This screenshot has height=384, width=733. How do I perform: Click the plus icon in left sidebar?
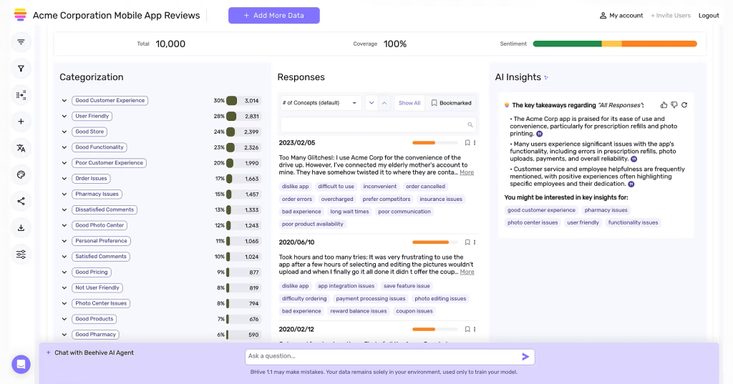coord(21,122)
